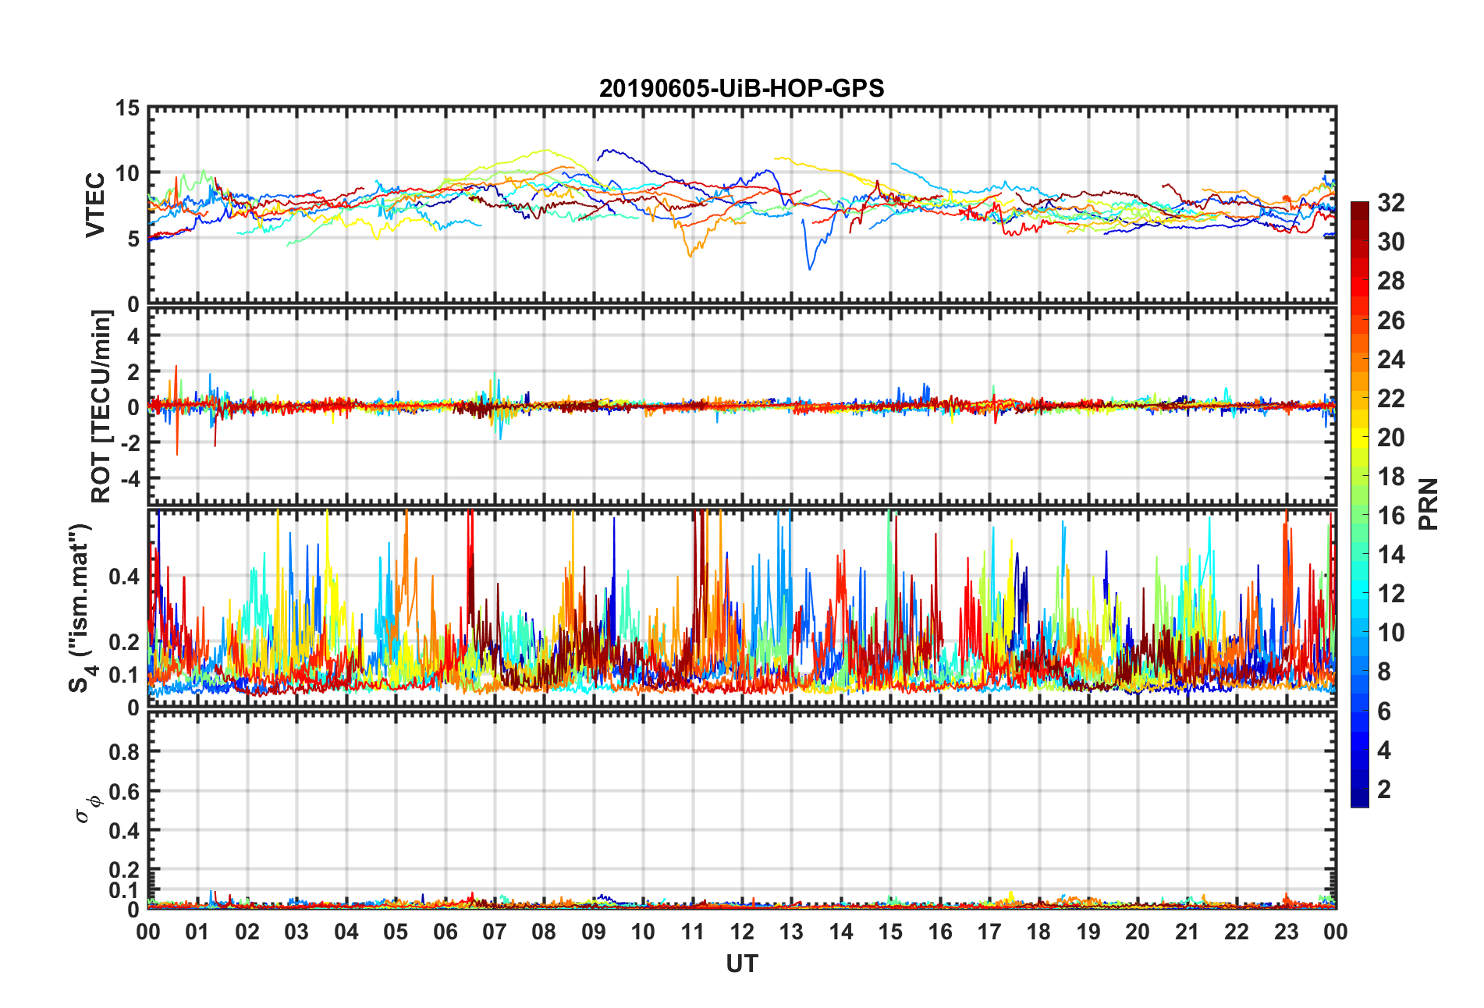Image resolution: width=1484 pixels, height=1008 pixels.
Task: Click the "08" hour tick label
Action: click(x=544, y=932)
